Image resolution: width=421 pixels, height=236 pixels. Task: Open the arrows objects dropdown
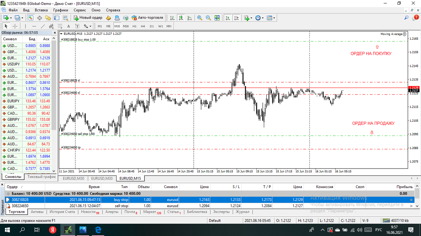click(88, 26)
